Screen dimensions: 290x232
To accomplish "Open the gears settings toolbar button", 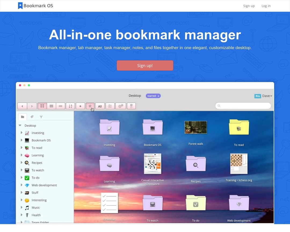I will pyautogui.click(x=121, y=106).
